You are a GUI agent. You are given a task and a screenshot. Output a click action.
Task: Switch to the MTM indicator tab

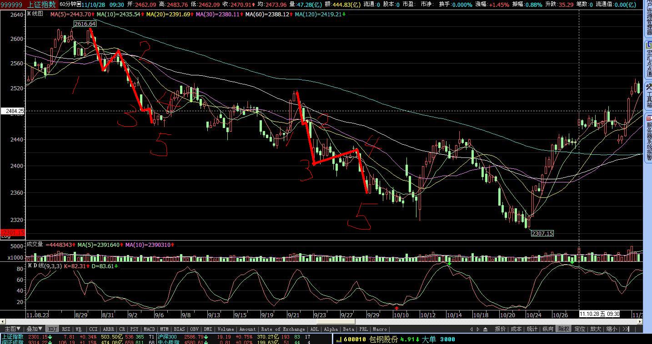point(165,329)
